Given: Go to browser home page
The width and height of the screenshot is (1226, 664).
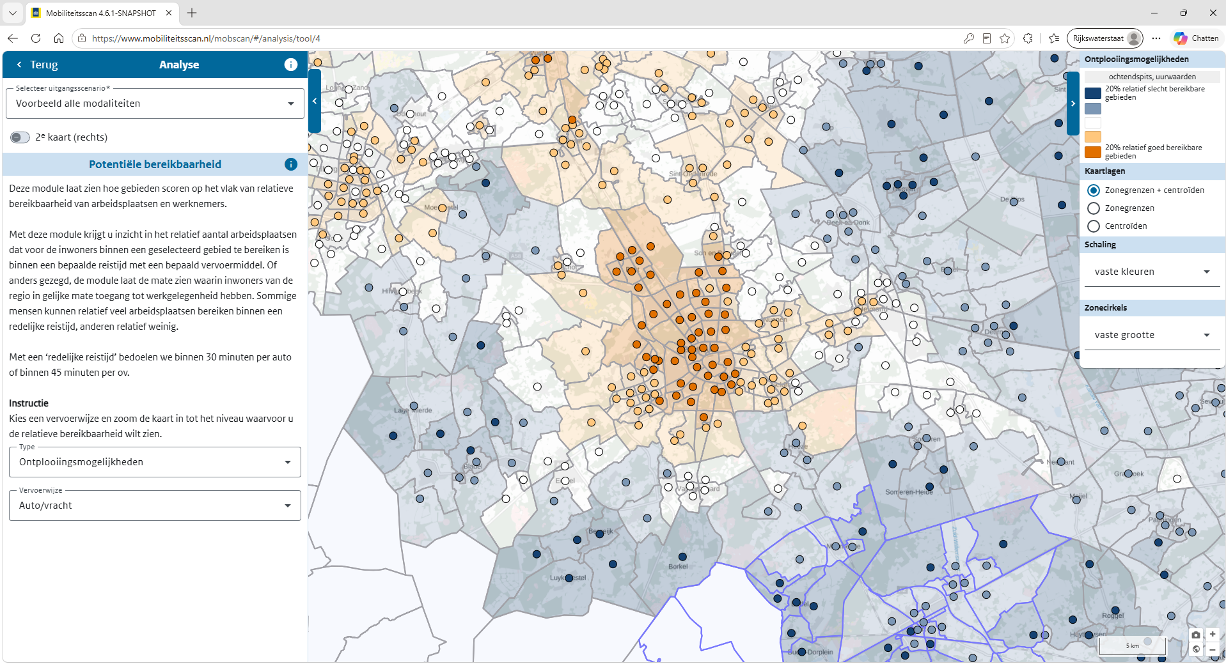Looking at the screenshot, I should (x=59, y=38).
